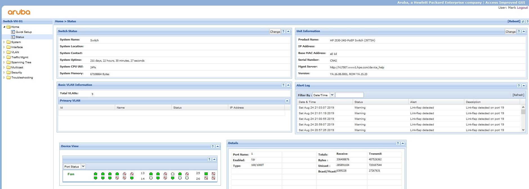Click the refresh icon next to Reboot
This screenshot has height=189, width=529.
pos(523,21)
